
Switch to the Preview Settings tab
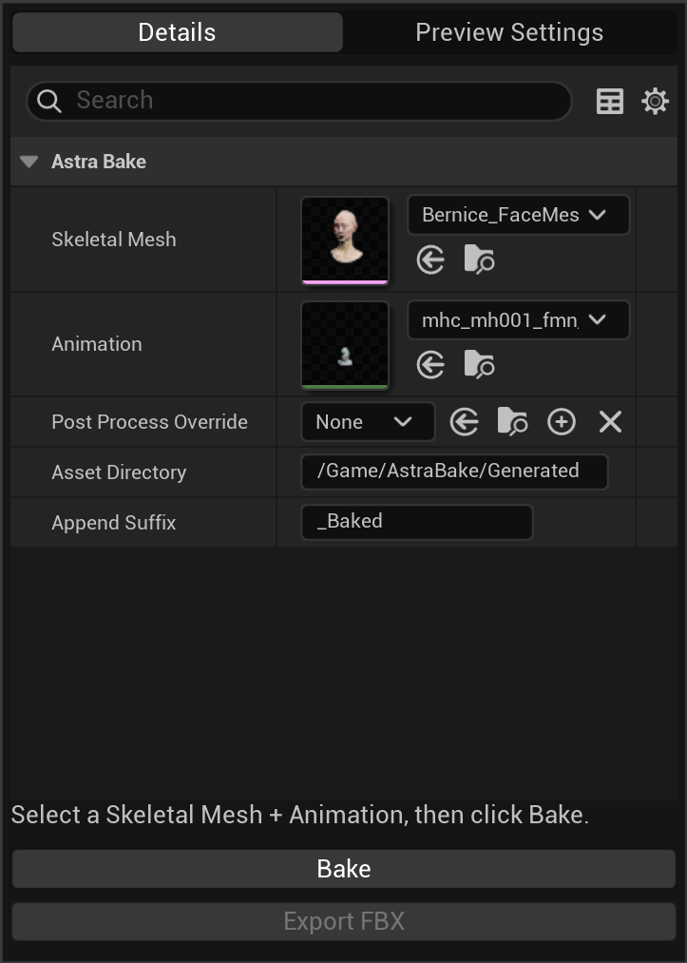[509, 32]
